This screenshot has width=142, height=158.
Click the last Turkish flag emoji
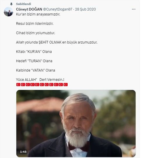(x=66, y=84)
